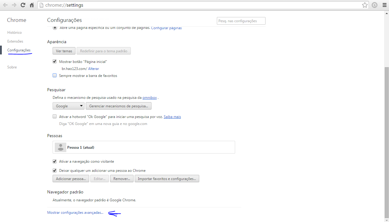
Task: Enable Sempre mostrar a barra de favoritos
Action: tap(55, 75)
